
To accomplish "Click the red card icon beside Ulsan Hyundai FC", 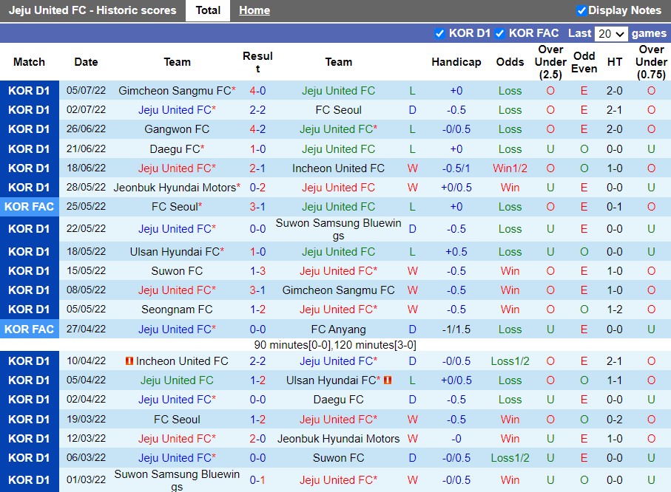I will point(387,380).
